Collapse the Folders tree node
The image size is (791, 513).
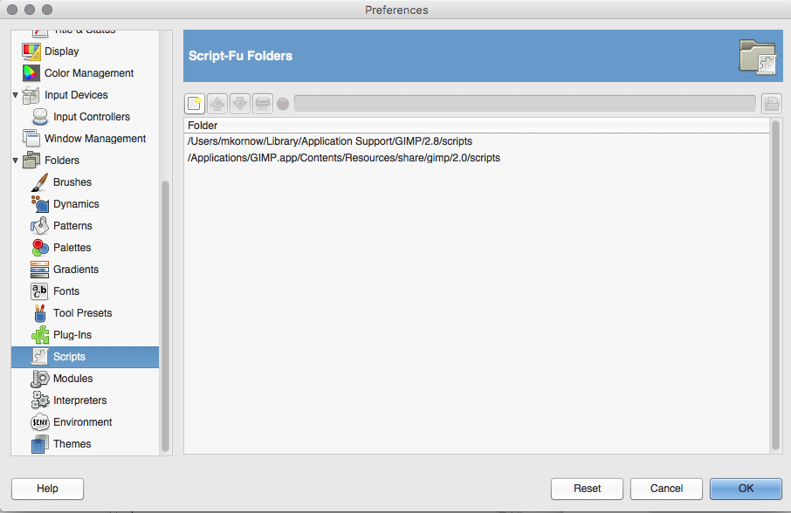[15, 161]
